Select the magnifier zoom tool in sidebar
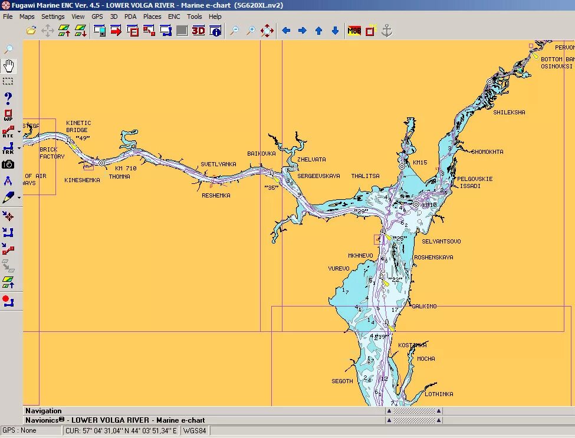 8,49
